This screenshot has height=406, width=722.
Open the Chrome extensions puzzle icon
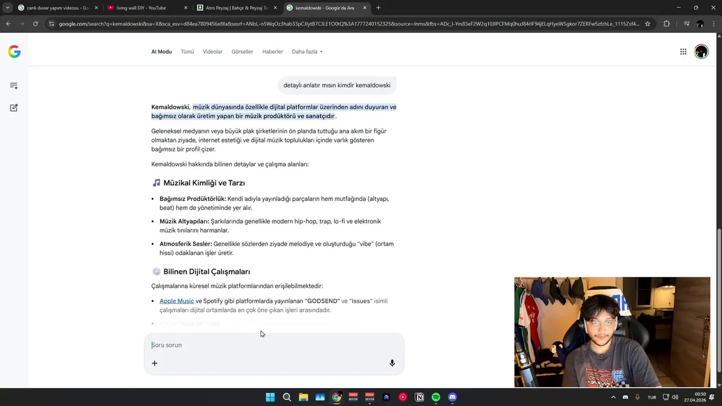(x=667, y=24)
